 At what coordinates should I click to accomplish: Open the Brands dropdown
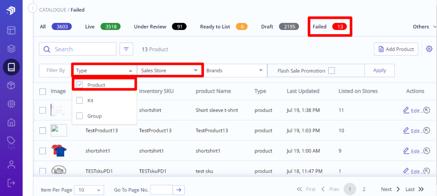pos(235,70)
